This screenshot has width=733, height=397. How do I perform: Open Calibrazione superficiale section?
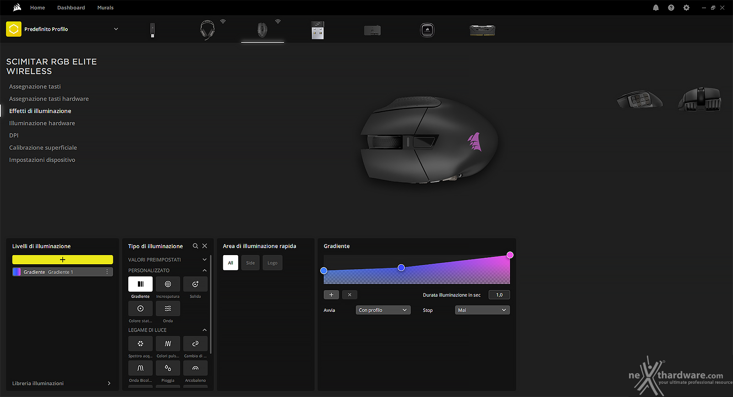(43, 147)
